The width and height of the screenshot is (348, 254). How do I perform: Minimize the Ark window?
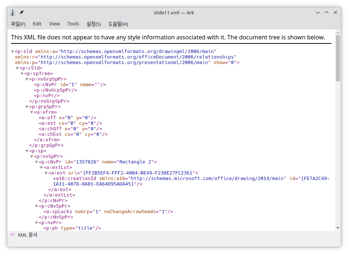tap(318, 13)
